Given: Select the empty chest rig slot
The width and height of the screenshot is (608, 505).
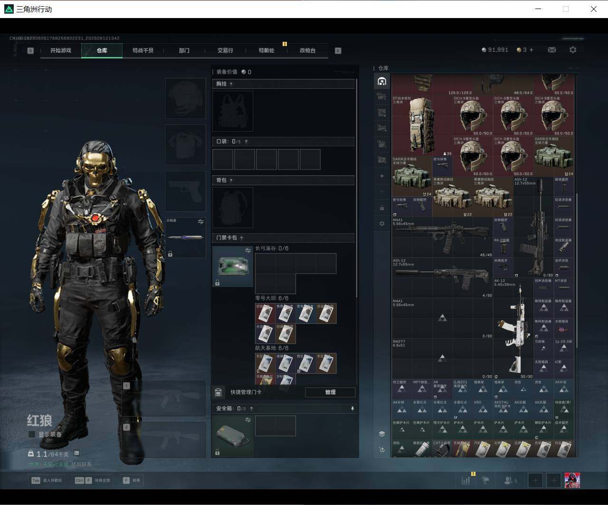Looking at the screenshot, I should 233,111.
